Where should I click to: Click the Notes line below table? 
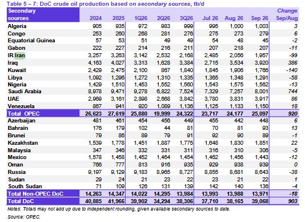coord(119,209)
